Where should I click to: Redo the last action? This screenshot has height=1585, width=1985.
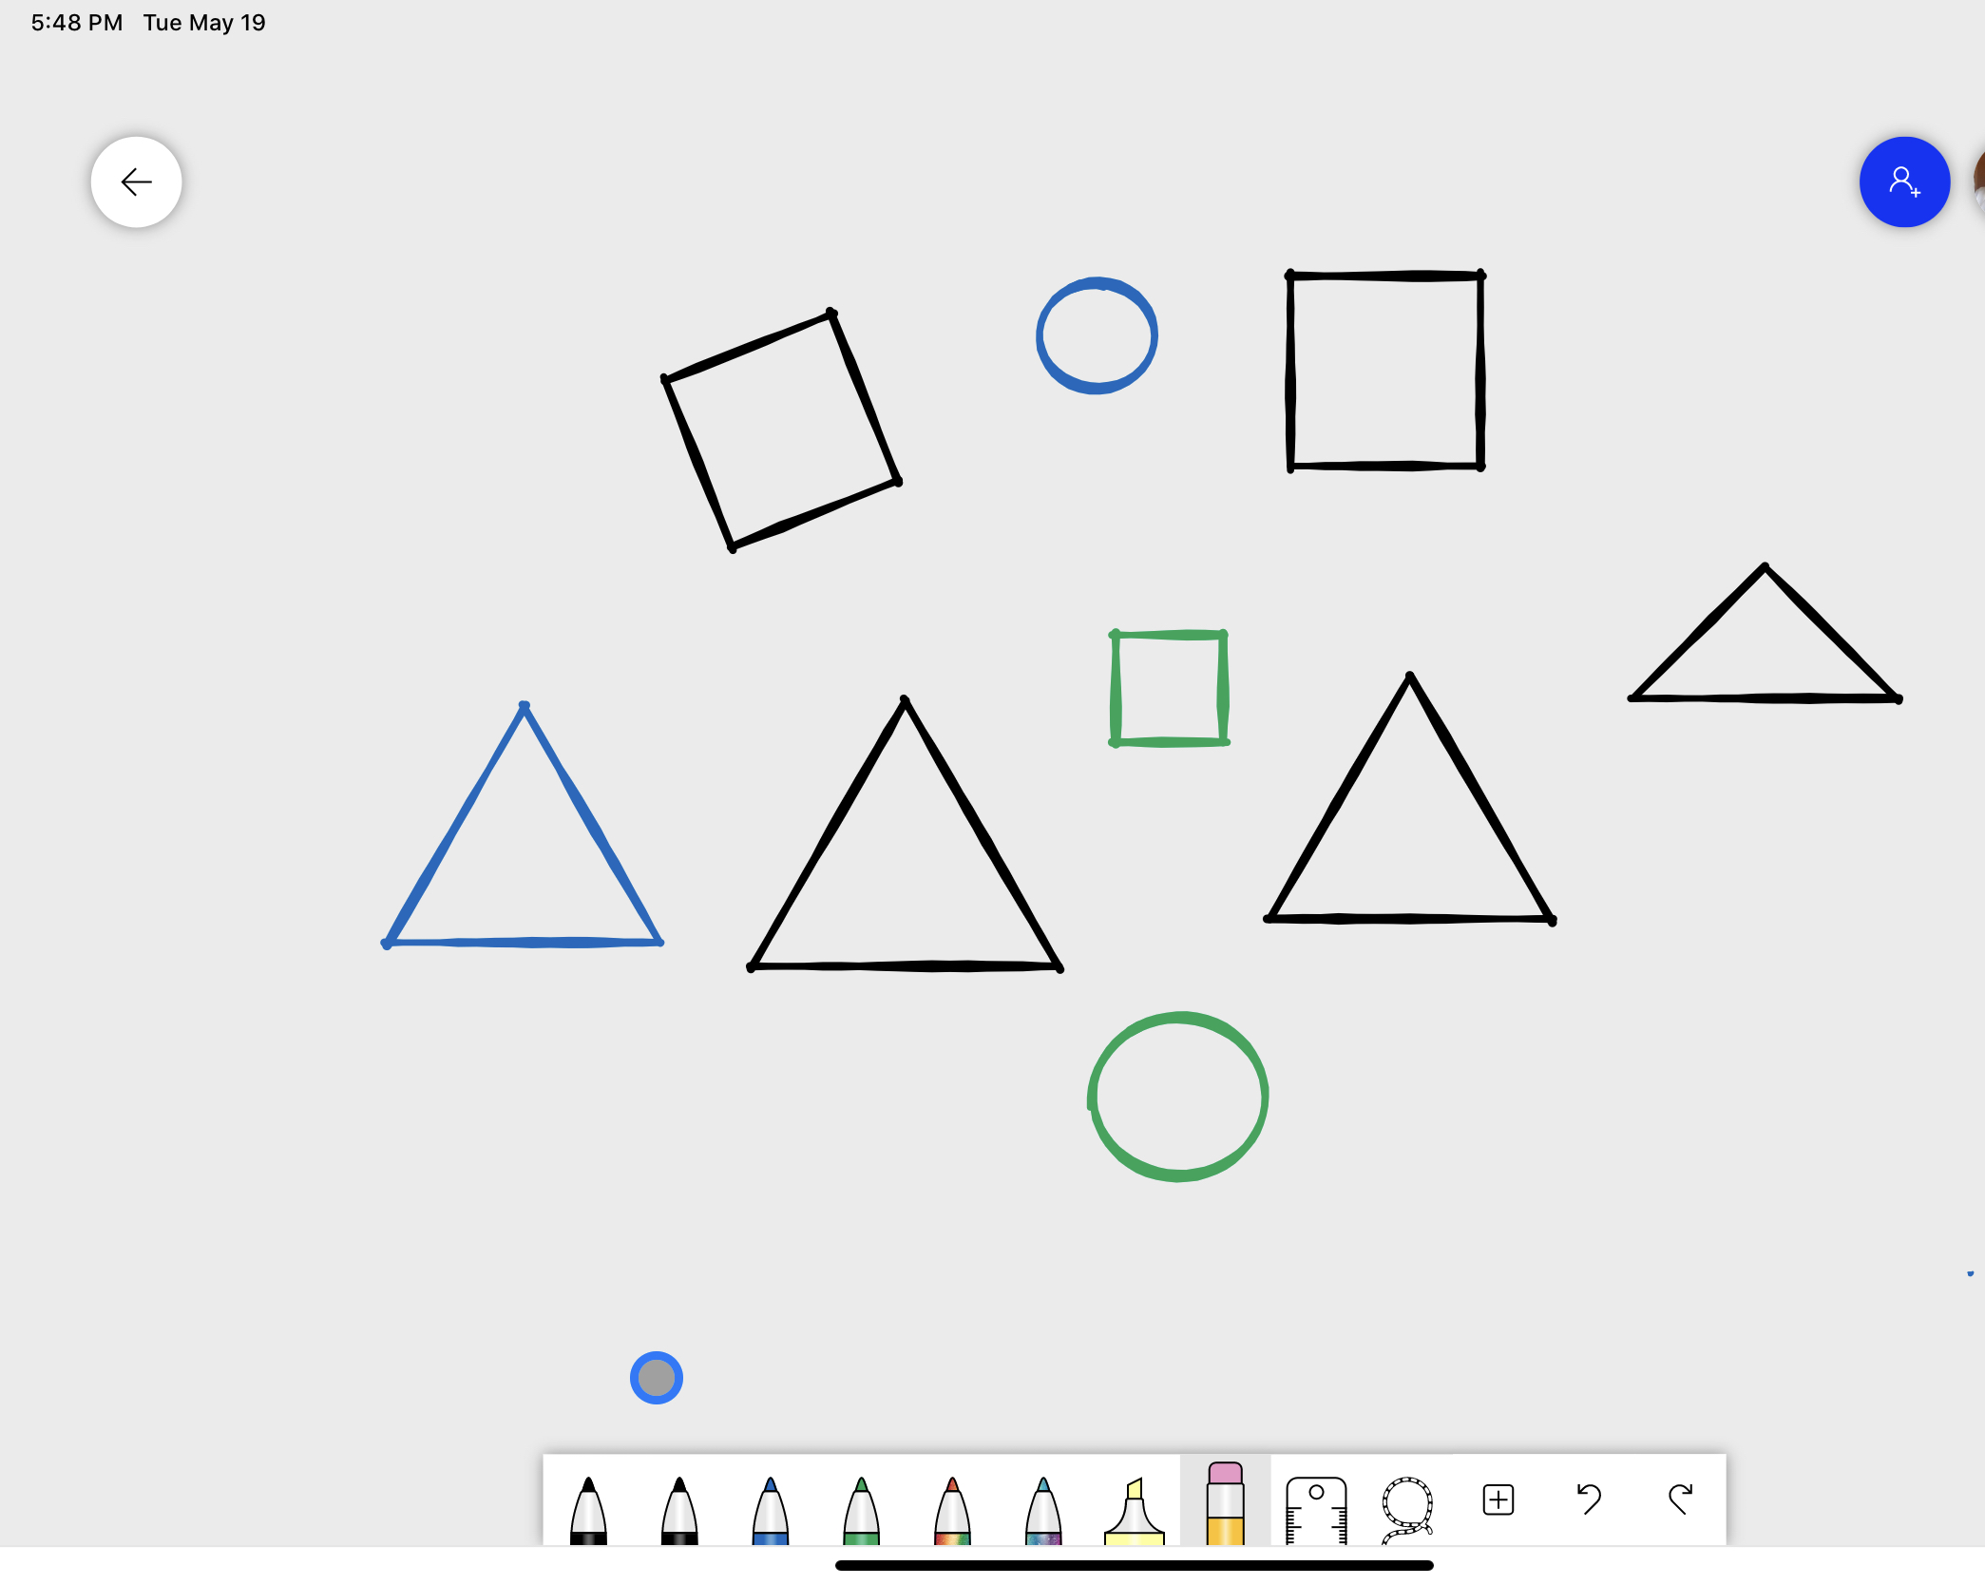tap(1680, 1499)
